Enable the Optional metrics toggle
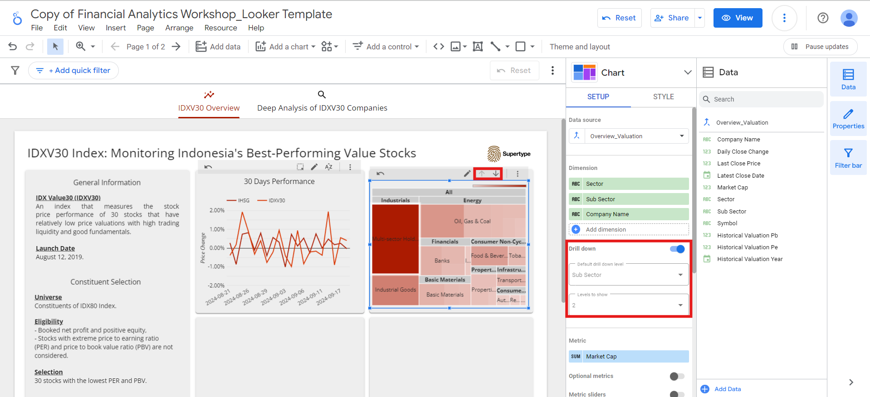870x397 pixels. (677, 376)
